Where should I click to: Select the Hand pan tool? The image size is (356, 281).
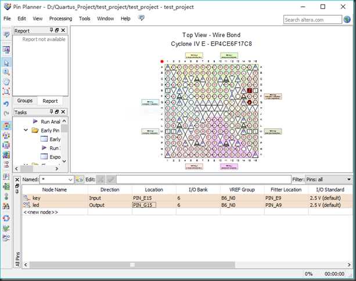tap(6, 82)
